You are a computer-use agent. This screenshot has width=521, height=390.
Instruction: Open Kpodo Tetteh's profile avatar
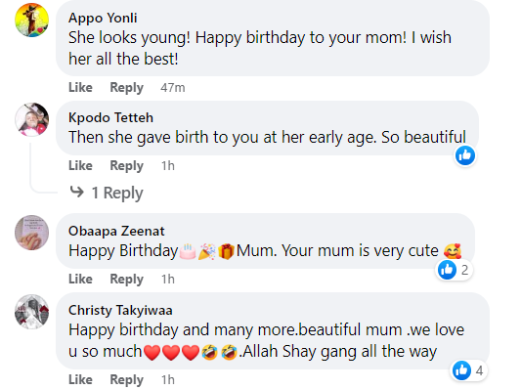[x=32, y=119]
